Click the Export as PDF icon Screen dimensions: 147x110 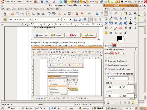coord(34,13)
